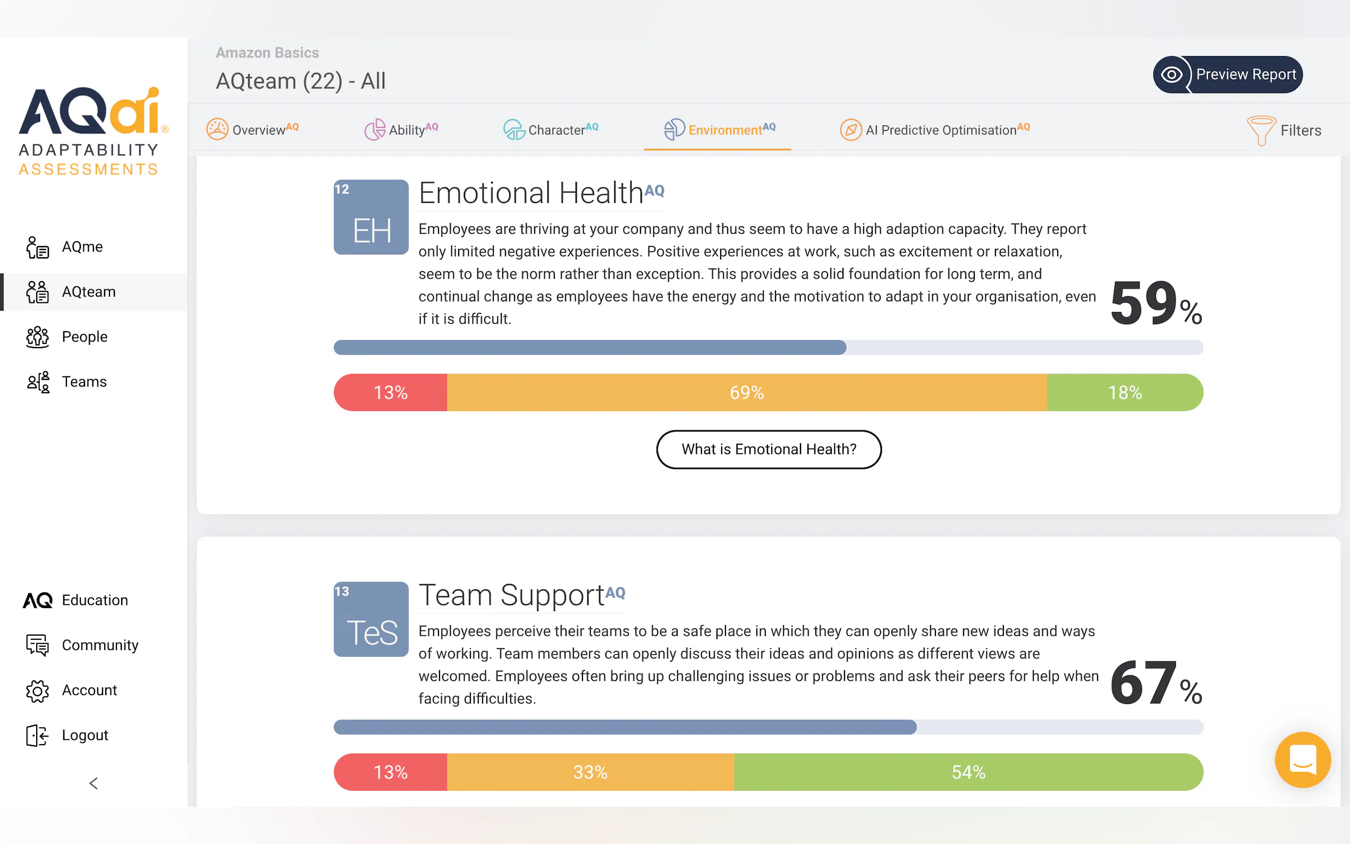Click the Filters funnel icon
This screenshot has width=1350, height=844.
click(x=1261, y=130)
